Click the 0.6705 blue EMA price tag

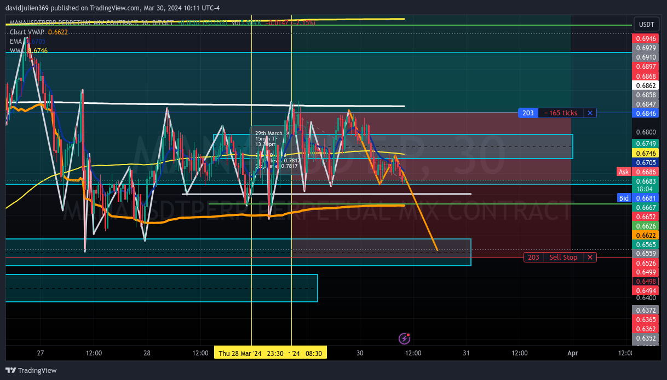click(x=647, y=162)
